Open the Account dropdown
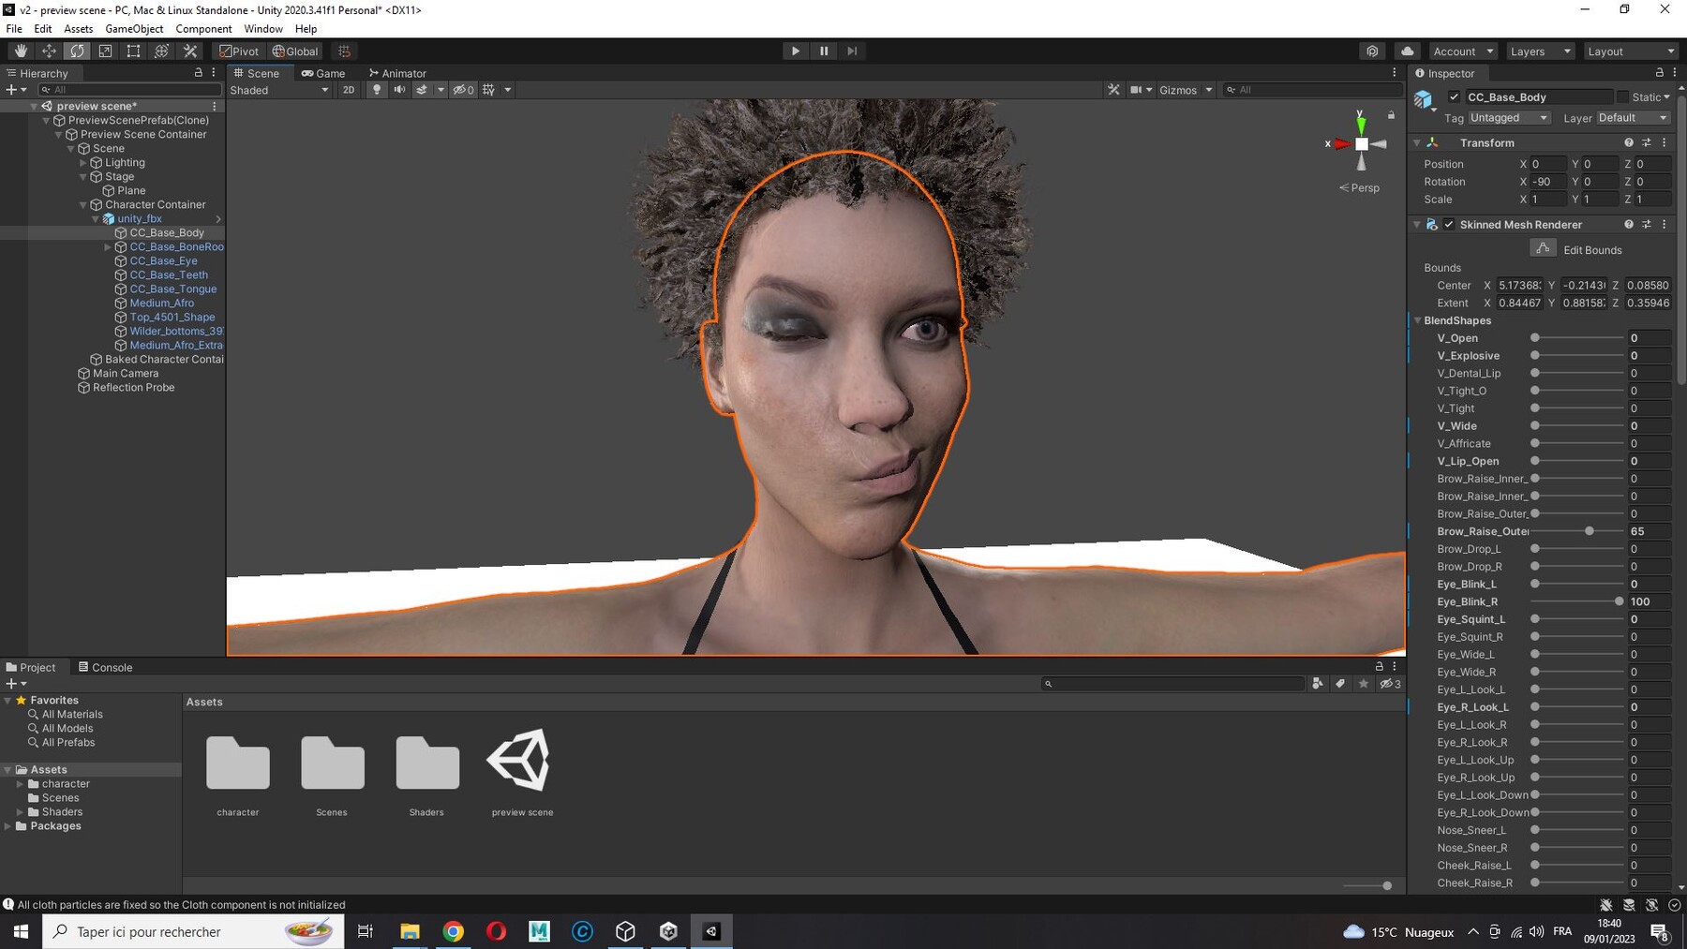 tap(1462, 52)
